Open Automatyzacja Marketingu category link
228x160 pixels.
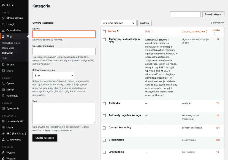coord(125,115)
